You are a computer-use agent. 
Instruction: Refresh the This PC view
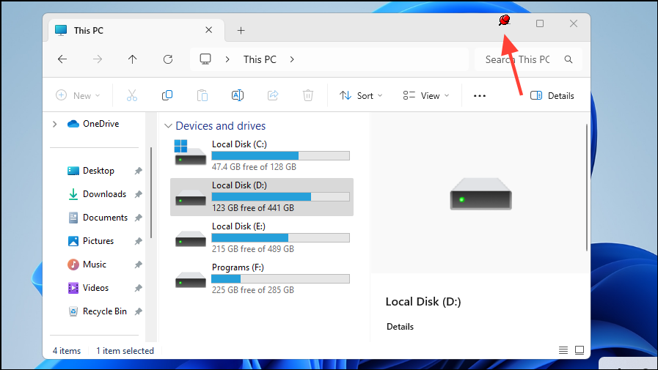click(x=168, y=59)
